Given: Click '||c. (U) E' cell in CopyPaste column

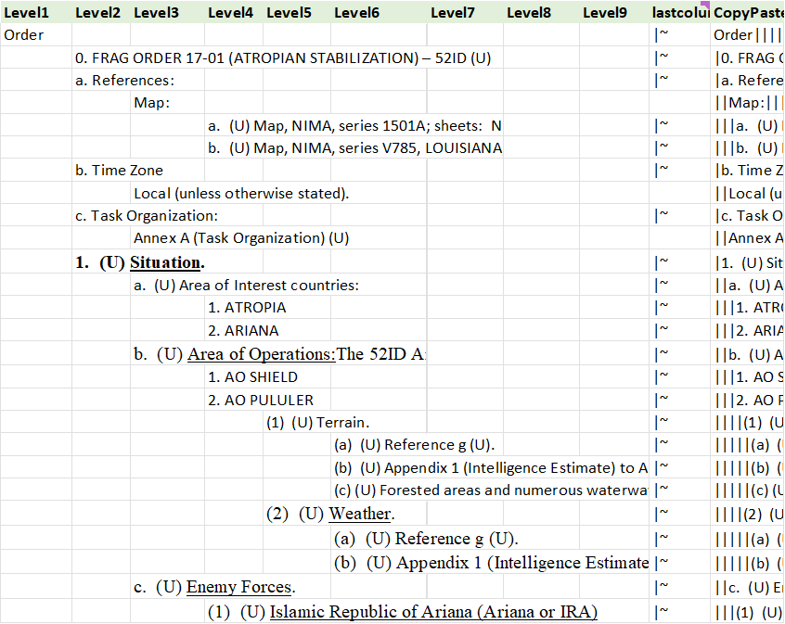Looking at the screenshot, I should (748, 587).
